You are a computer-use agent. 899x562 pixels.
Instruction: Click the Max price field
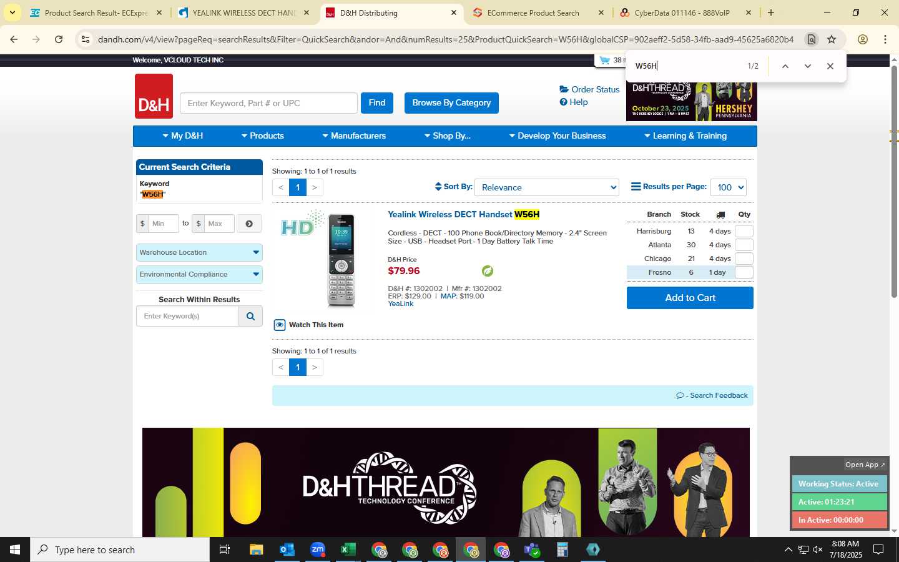(219, 224)
